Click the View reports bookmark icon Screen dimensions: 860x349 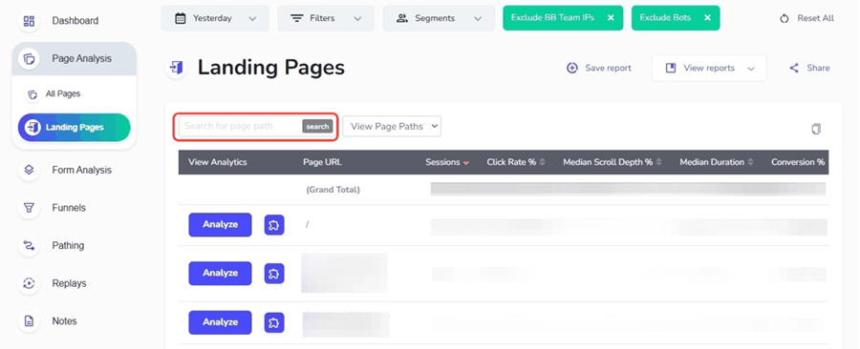(x=670, y=68)
